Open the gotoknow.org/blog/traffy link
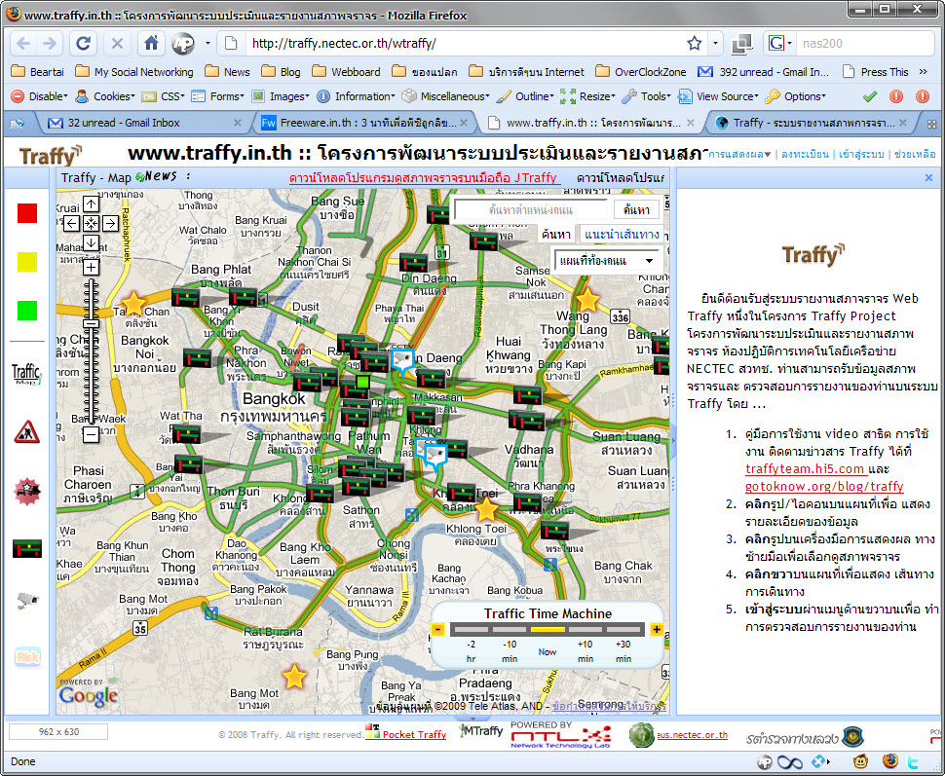This screenshot has height=776, width=945. [x=824, y=486]
